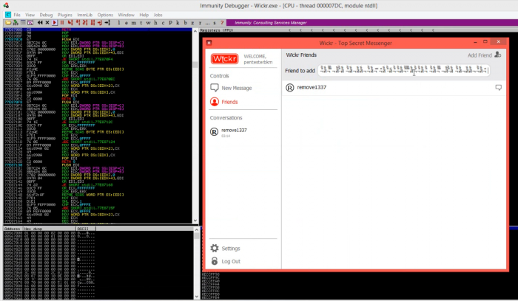This screenshot has width=518, height=301.
Task: Open the Jobs menu
Action: 158,15
